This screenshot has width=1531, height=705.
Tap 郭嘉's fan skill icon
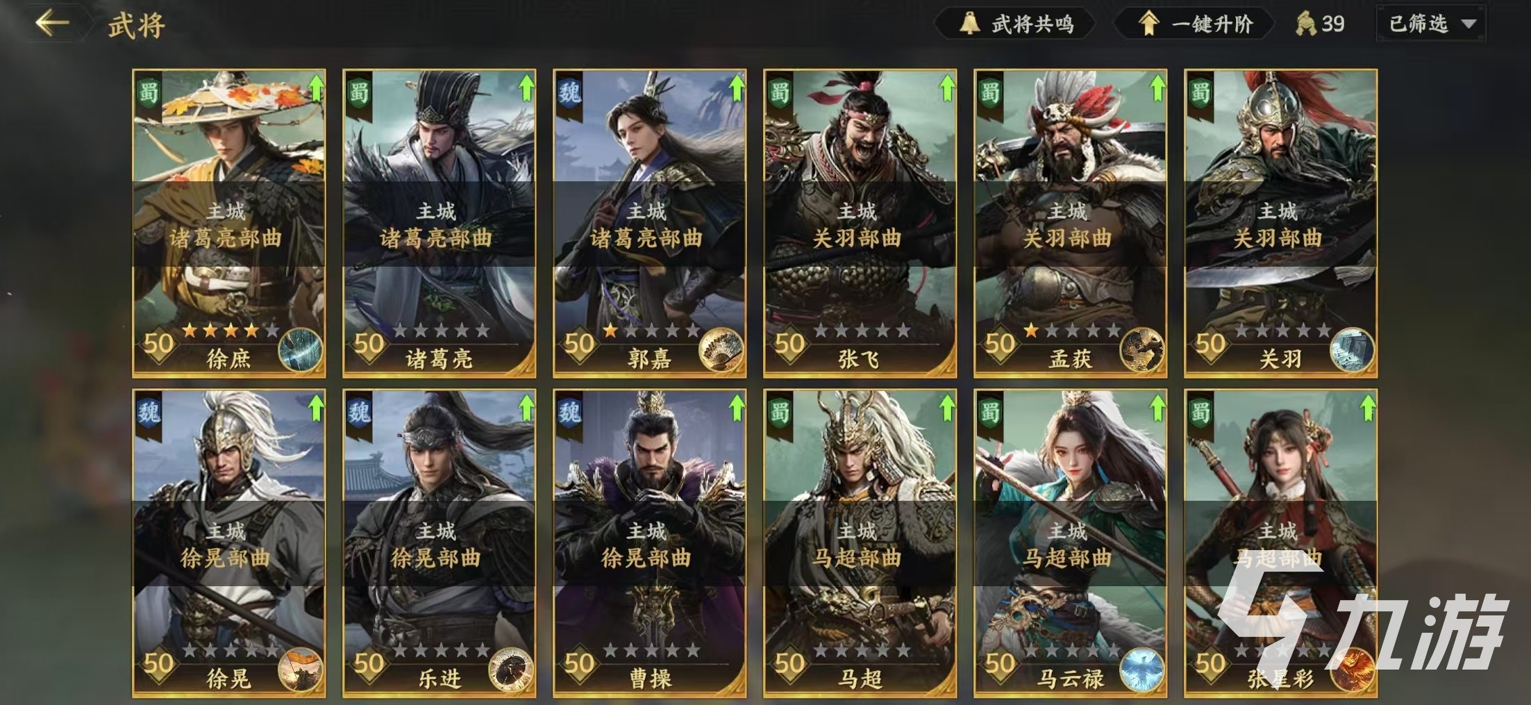coord(720,350)
